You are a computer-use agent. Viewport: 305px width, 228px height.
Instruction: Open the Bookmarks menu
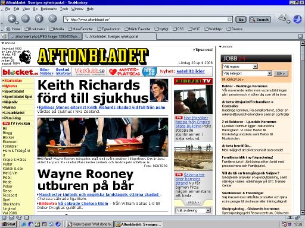tap(49, 9)
